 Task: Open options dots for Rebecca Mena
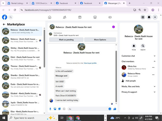click(153, 75)
